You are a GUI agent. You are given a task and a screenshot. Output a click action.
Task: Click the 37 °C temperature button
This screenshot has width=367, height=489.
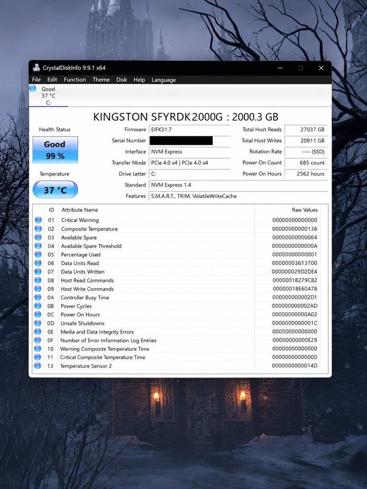pyautogui.click(x=55, y=190)
